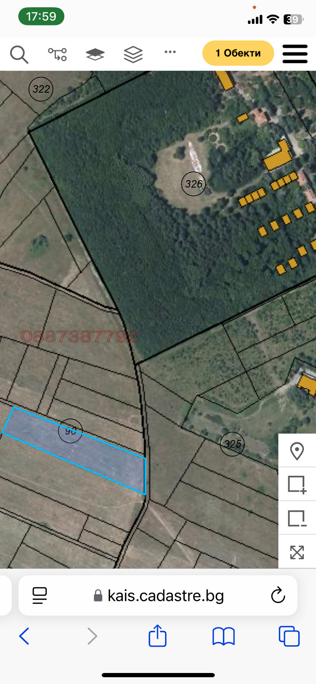Reload the page with refresh icon
The width and height of the screenshot is (316, 684).
[278, 595]
